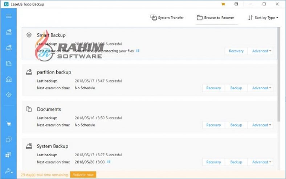
Task: Click the System Clone Windows icon
Action: tap(9, 155)
